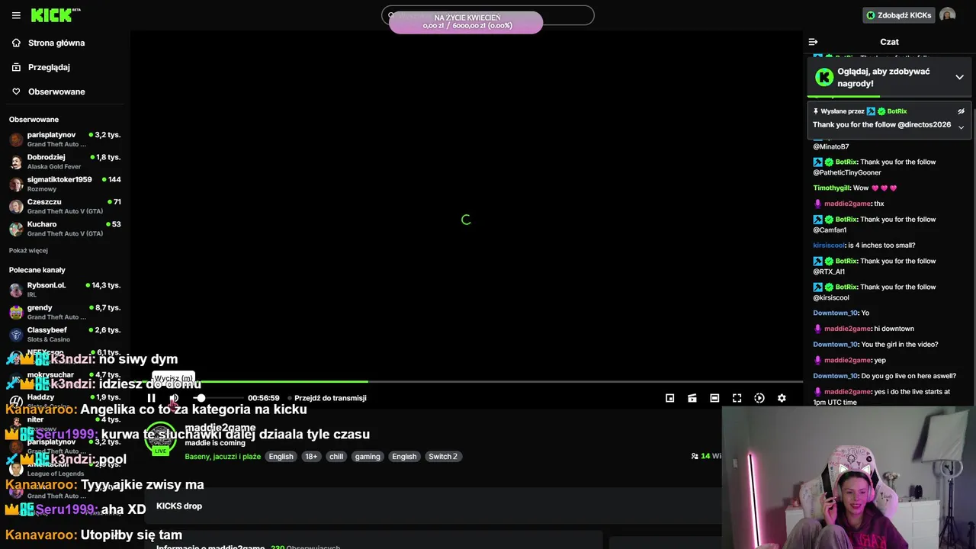Hide the pinned BotRix message
976x549 pixels.
pyautogui.click(x=961, y=111)
